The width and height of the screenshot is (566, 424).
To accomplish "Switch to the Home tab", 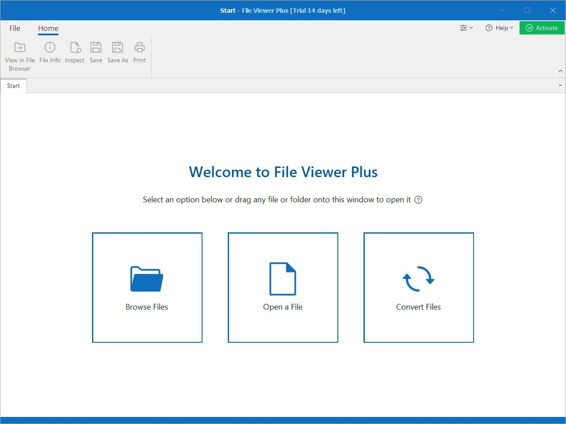I will tap(48, 28).
